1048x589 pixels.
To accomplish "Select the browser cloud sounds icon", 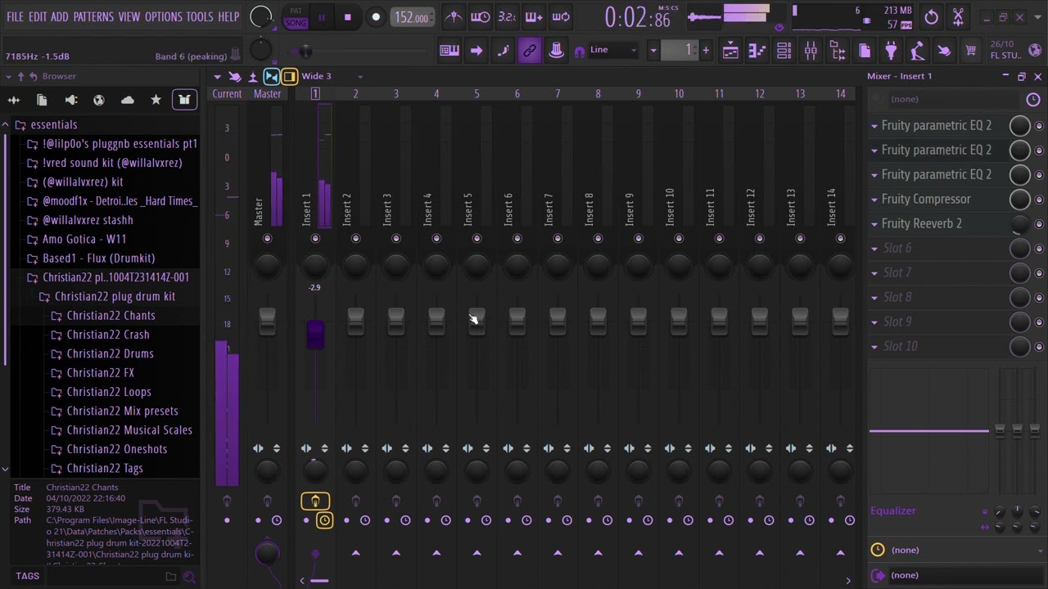I will (127, 100).
